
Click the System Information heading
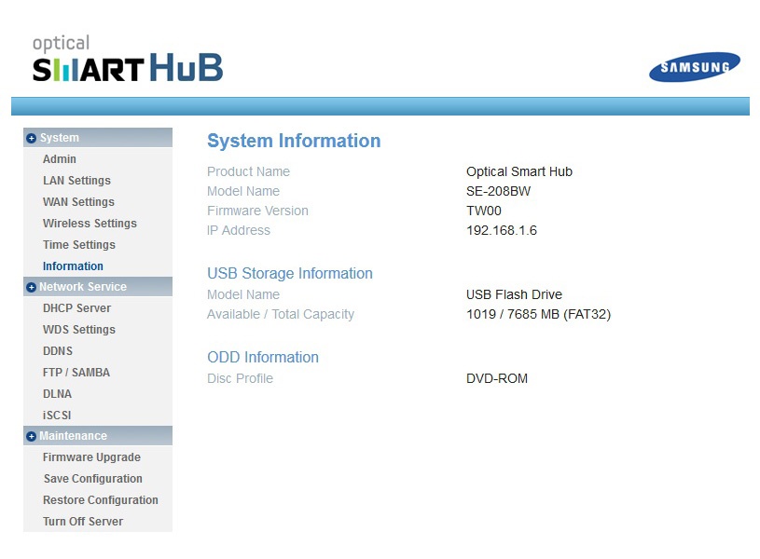tap(294, 141)
